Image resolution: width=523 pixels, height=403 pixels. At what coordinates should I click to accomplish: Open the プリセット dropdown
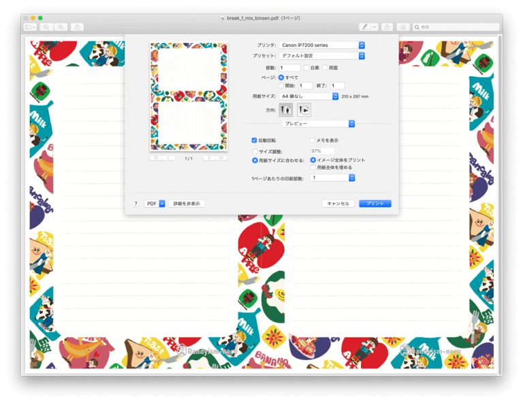point(322,56)
